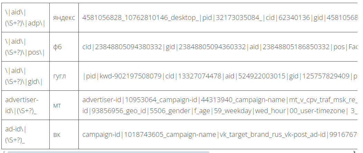Click the horizontal scrollbar thumb

[108, 152]
